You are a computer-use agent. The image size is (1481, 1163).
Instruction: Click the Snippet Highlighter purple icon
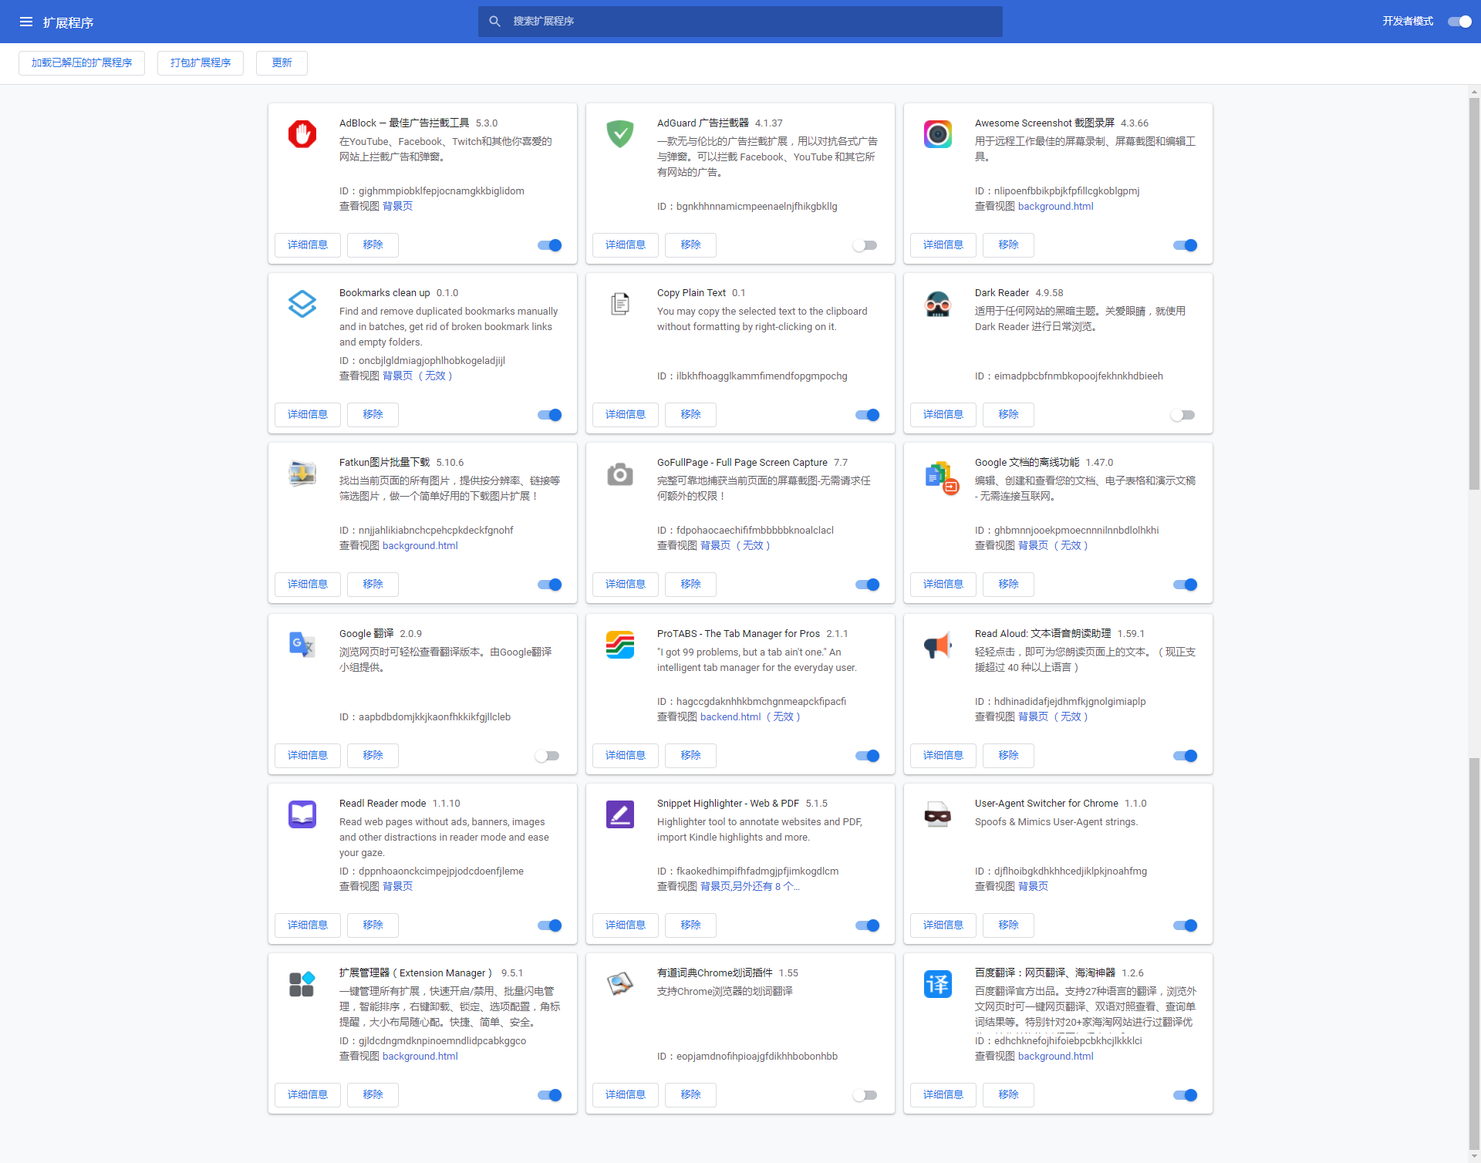click(x=620, y=814)
